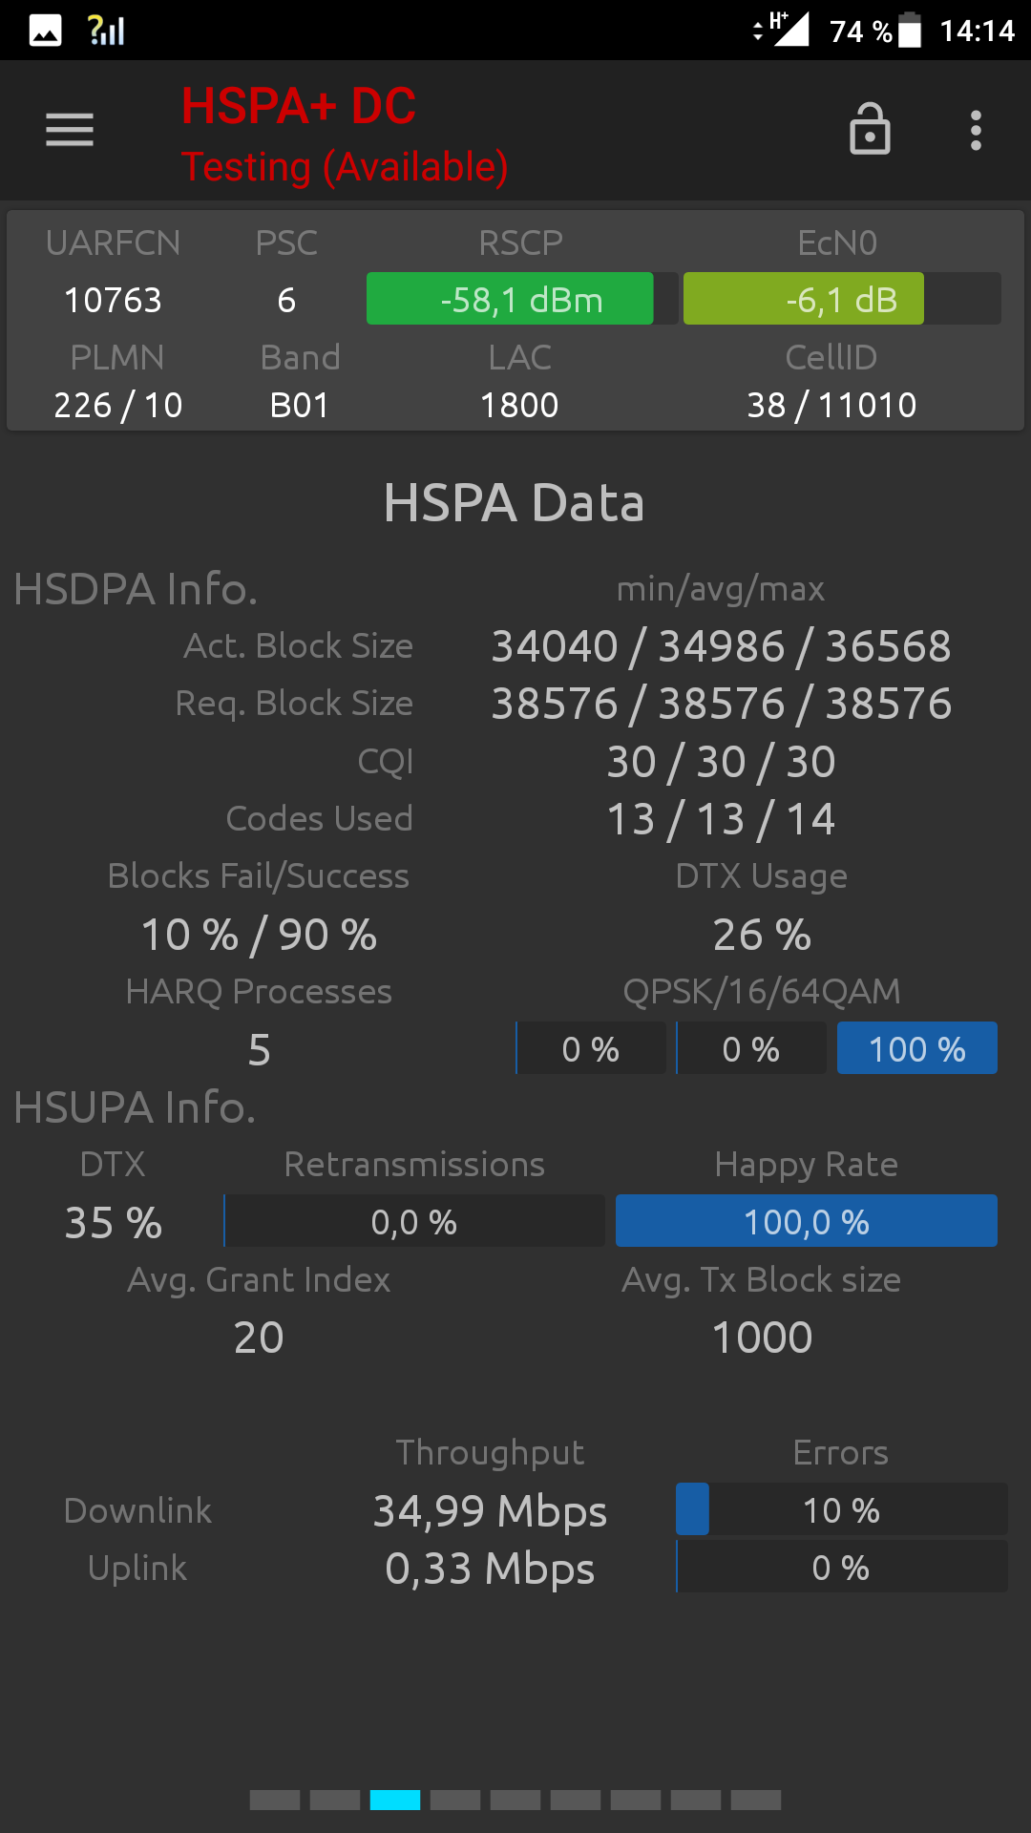Tap the EcN0 -6,1 dB bar

tap(841, 299)
